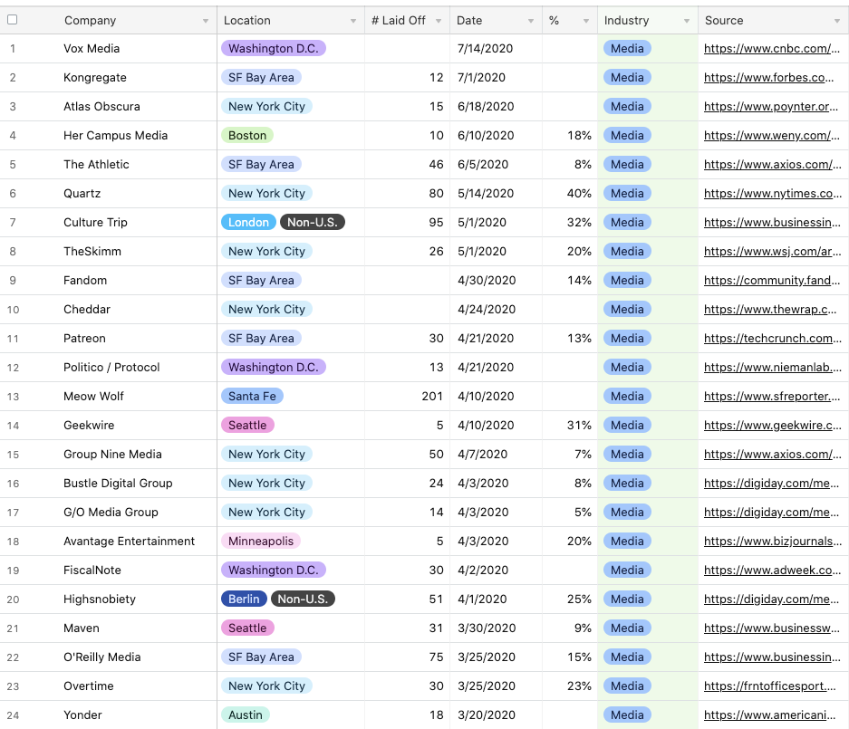Screen dimensions: 849x729
Task: Follow the geekwire source link for Geekwire
Action: (773, 426)
